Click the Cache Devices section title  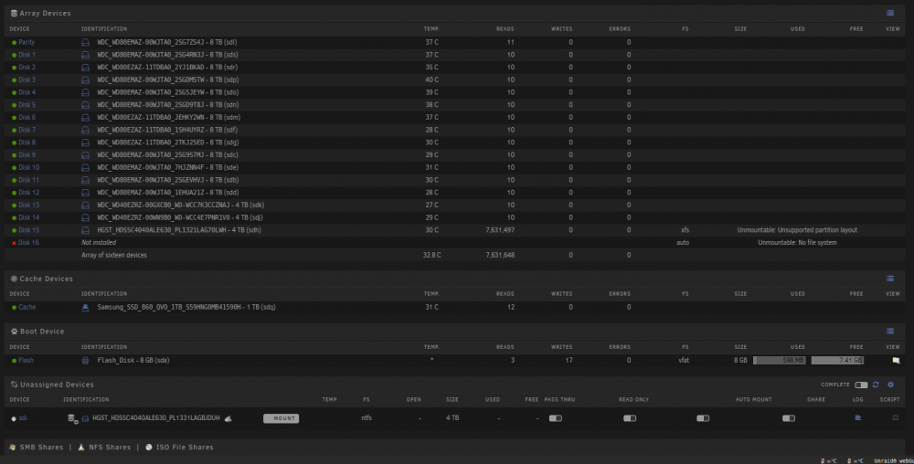pos(46,279)
